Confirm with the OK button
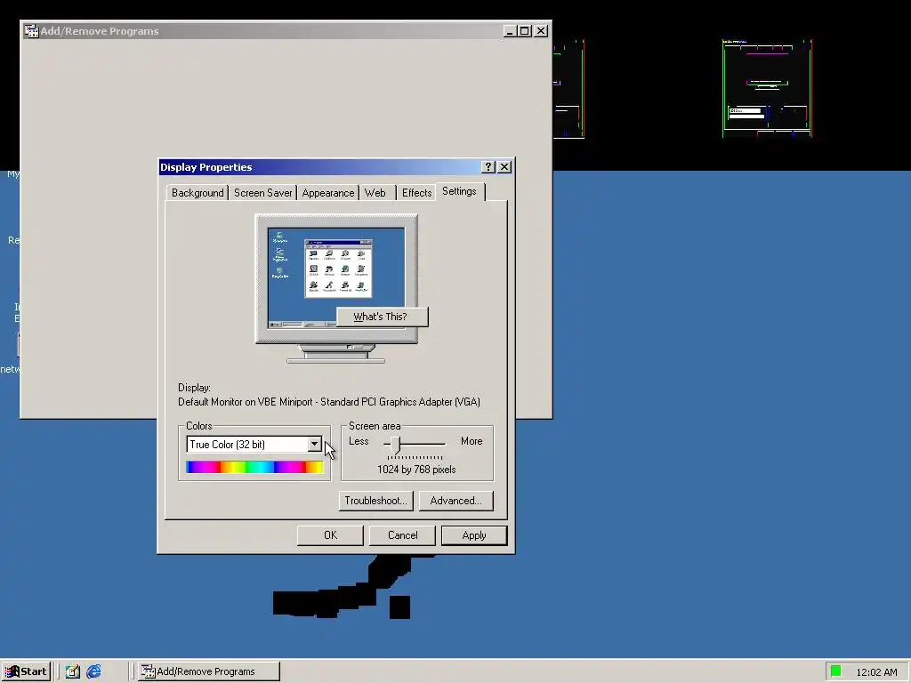 pyautogui.click(x=330, y=535)
